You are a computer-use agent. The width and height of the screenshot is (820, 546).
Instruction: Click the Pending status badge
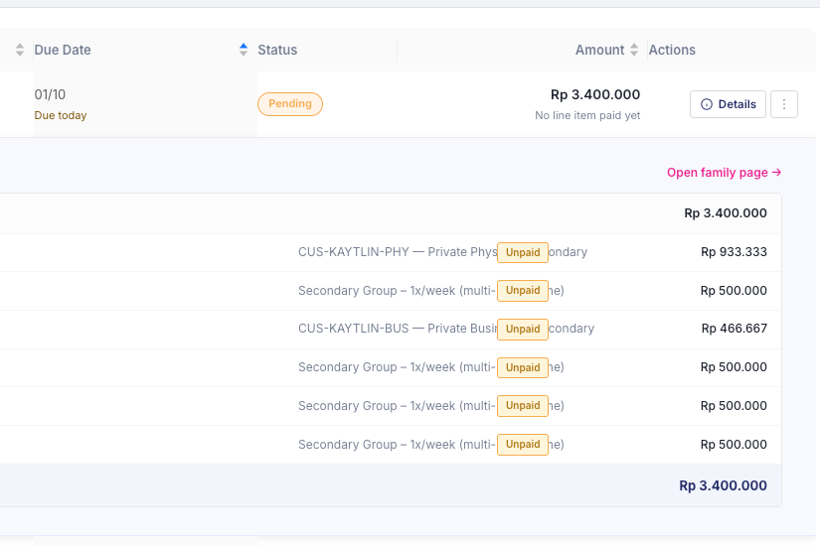pyautogui.click(x=289, y=103)
